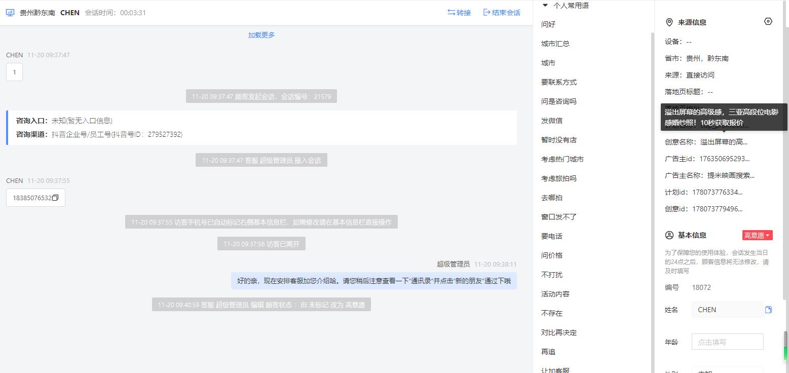The height and width of the screenshot is (373, 789).
Task: Click the 创意名称 value text
Action: (724, 142)
